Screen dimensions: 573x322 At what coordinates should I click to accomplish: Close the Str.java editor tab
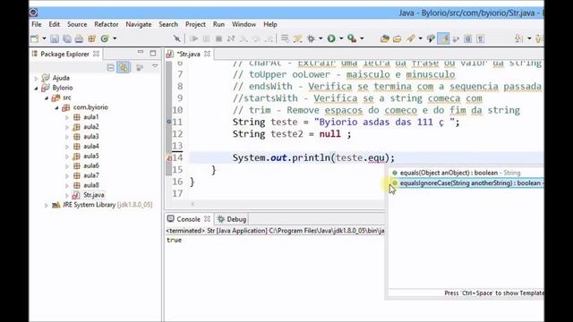207,54
